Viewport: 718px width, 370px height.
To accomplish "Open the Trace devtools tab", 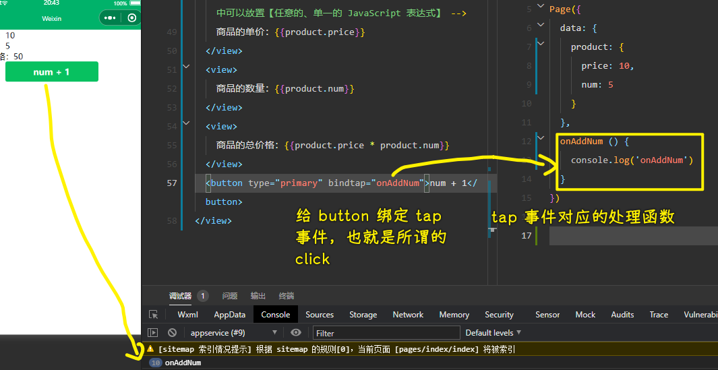I will pyautogui.click(x=659, y=315).
